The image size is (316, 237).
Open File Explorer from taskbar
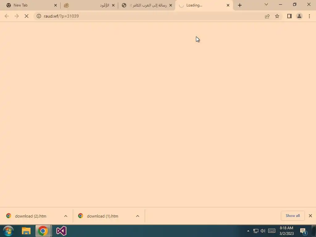click(26, 231)
